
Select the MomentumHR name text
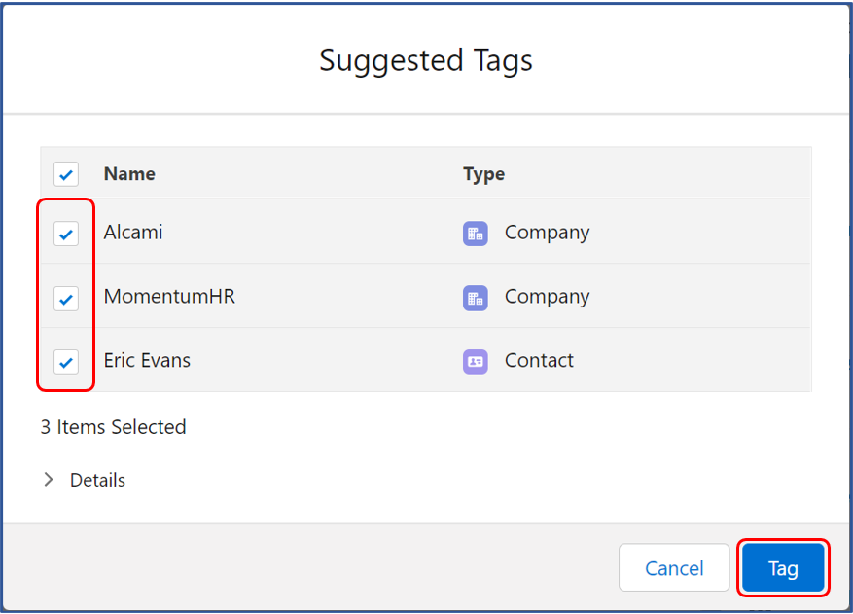click(x=169, y=297)
